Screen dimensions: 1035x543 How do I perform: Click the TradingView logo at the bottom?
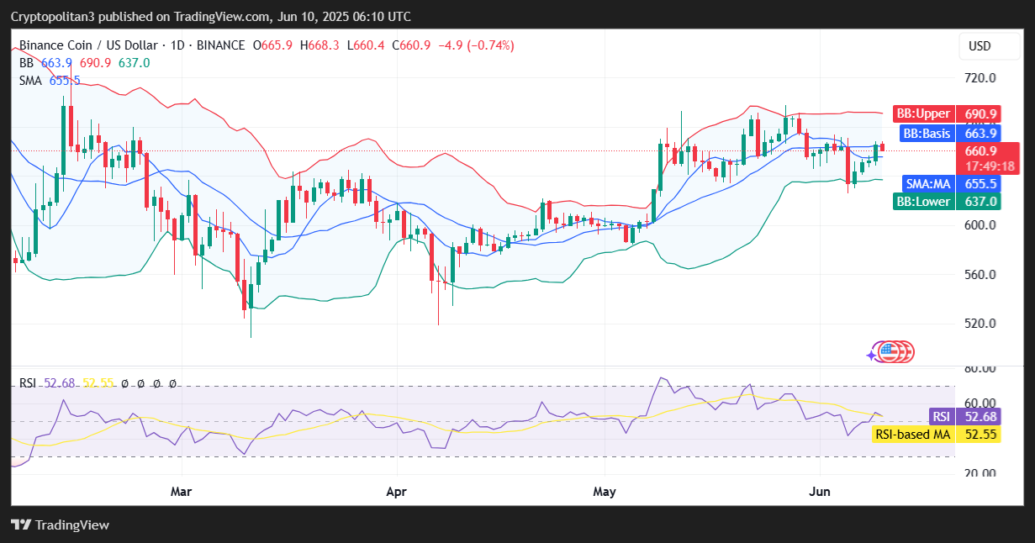61,525
